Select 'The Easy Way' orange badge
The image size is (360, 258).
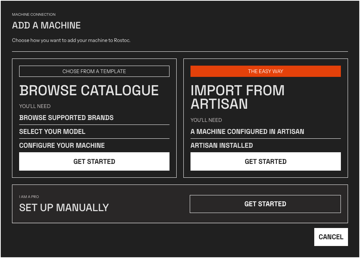click(x=265, y=71)
